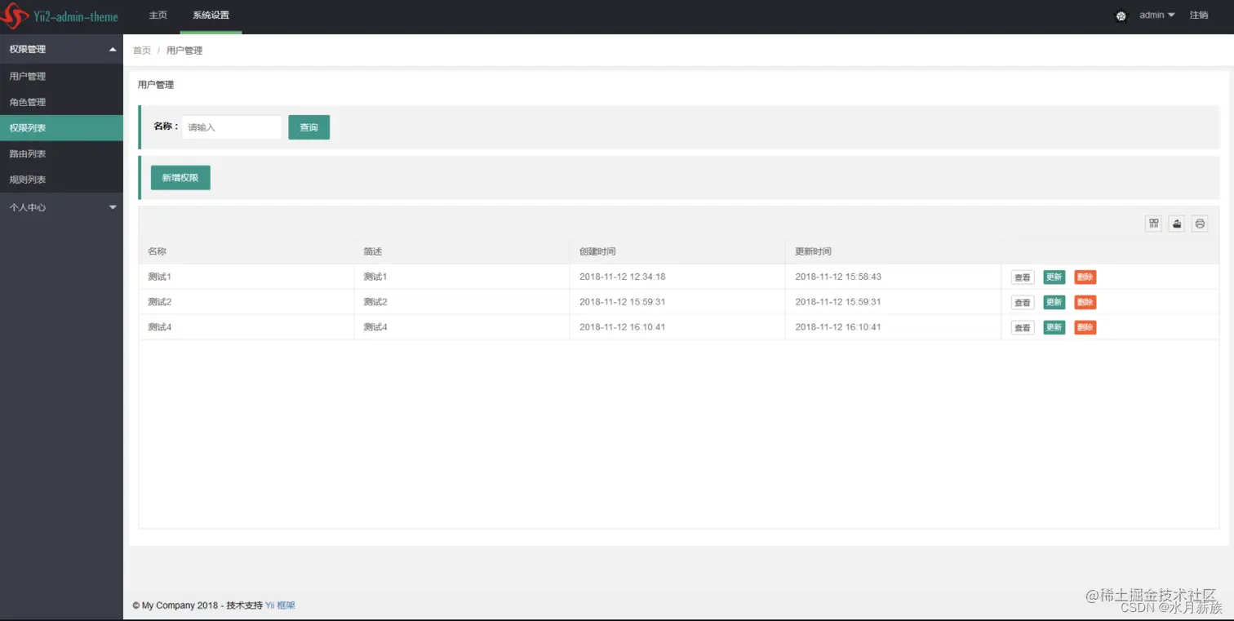This screenshot has width=1234, height=621.
Task: Click the 新增权限 button
Action: (x=180, y=178)
